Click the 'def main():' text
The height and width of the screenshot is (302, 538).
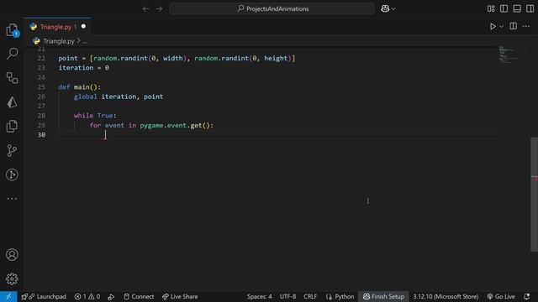(80, 87)
